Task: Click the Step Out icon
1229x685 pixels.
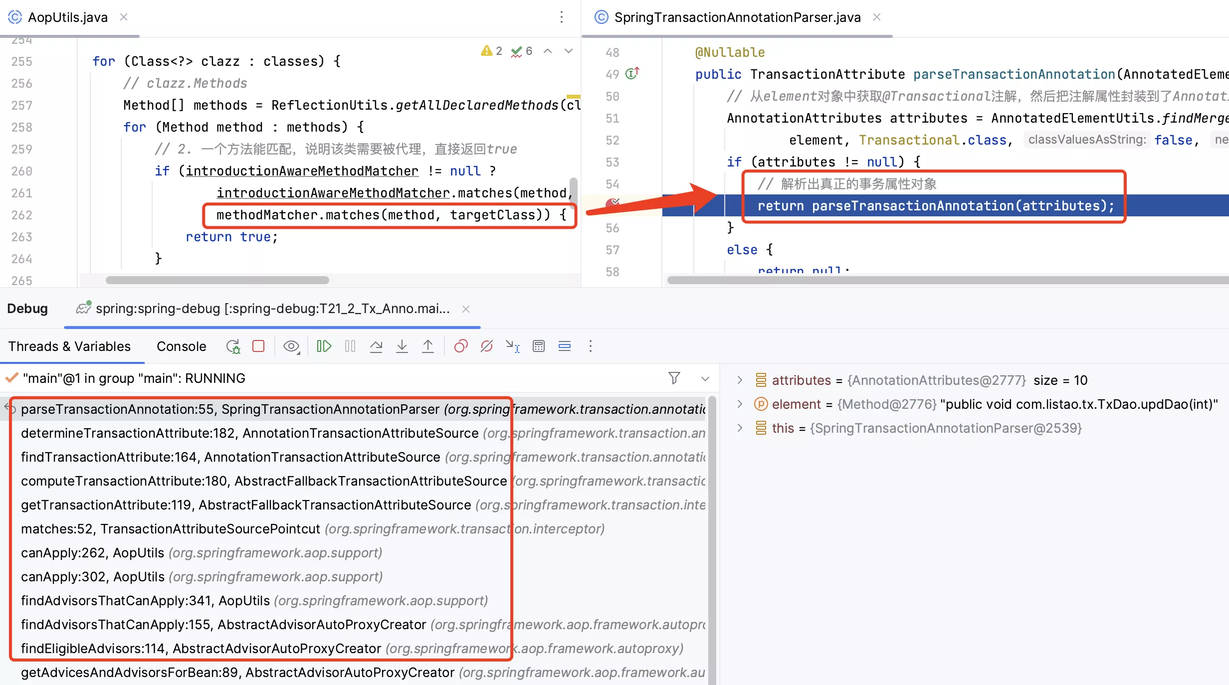Action: [428, 346]
